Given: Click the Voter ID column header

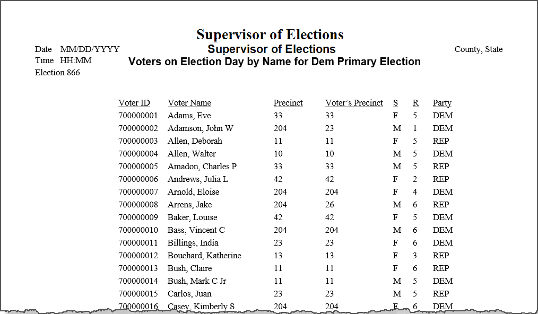Looking at the screenshot, I should [134, 103].
